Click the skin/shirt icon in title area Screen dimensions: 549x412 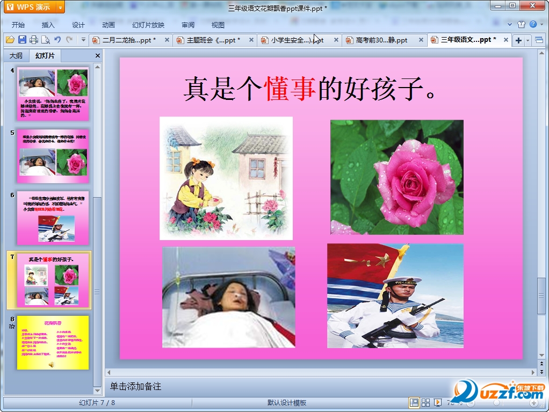click(x=522, y=24)
